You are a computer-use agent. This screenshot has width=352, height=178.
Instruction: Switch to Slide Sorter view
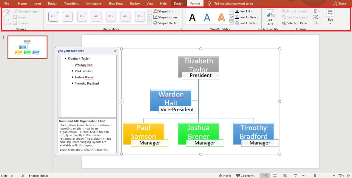tap(275, 176)
